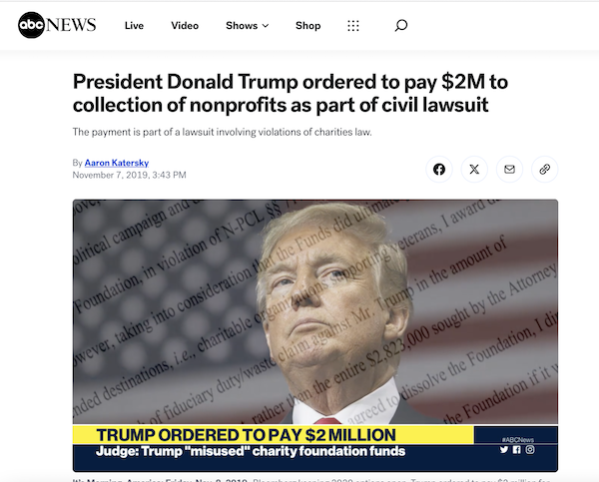Click the Shows chevron arrow
Screen dimensions: 599x482
coord(266,26)
